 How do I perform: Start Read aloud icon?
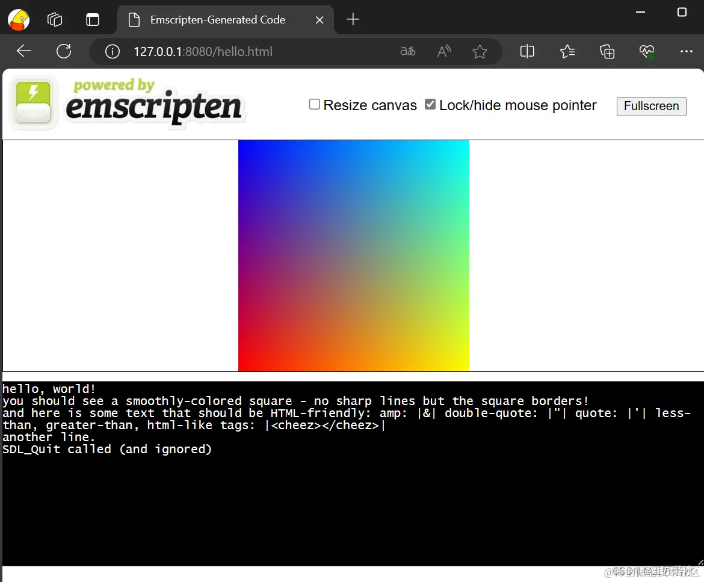click(x=443, y=51)
